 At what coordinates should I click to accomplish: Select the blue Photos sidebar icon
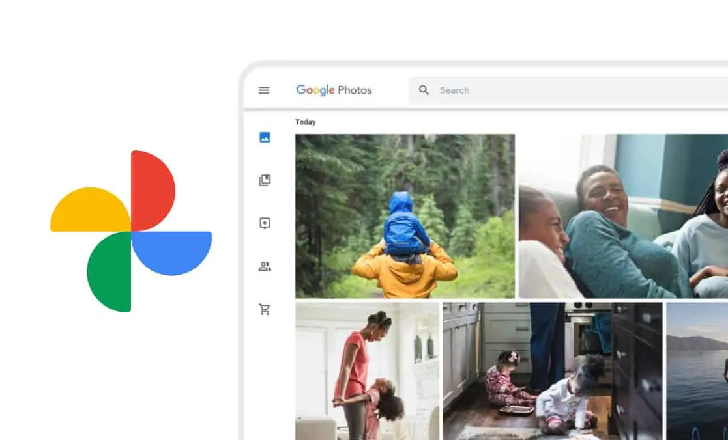coord(265,137)
